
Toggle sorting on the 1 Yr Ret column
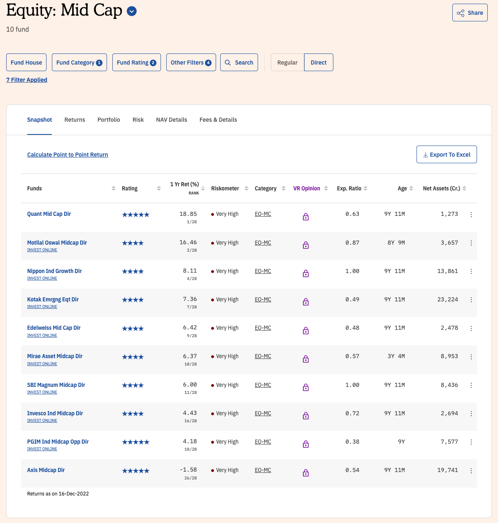203,188
